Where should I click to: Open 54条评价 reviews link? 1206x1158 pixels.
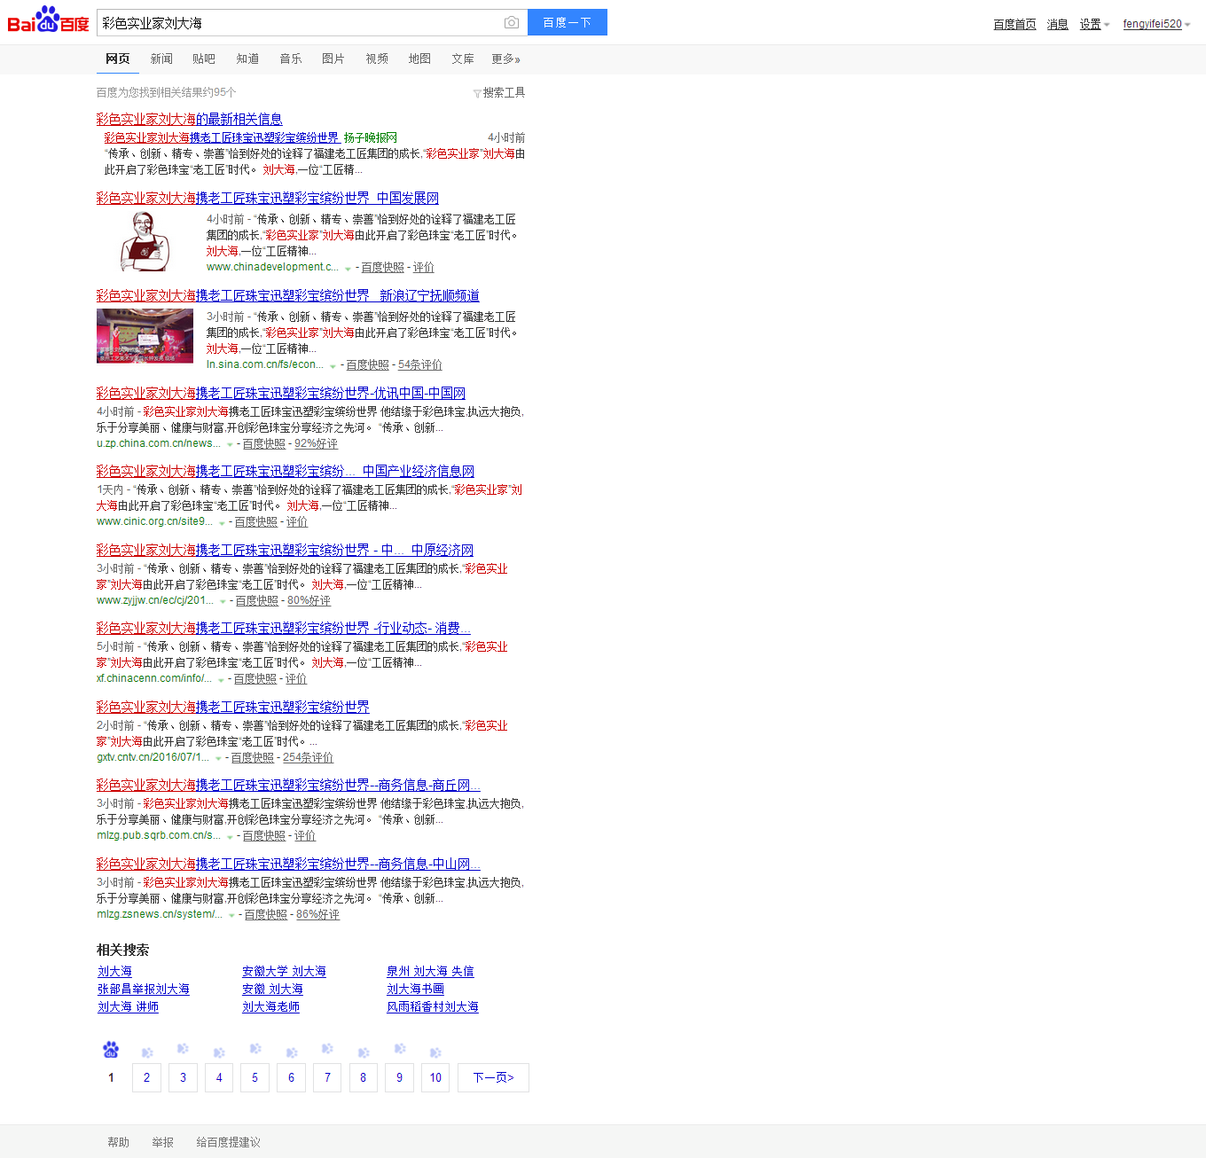(x=419, y=365)
